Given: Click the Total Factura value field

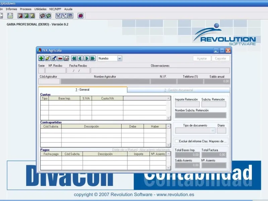Looking at the screenshot, I should 214,155.
